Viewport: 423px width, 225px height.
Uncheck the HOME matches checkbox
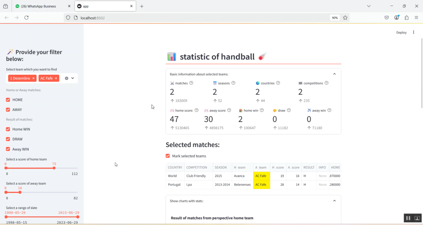pos(8,100)
